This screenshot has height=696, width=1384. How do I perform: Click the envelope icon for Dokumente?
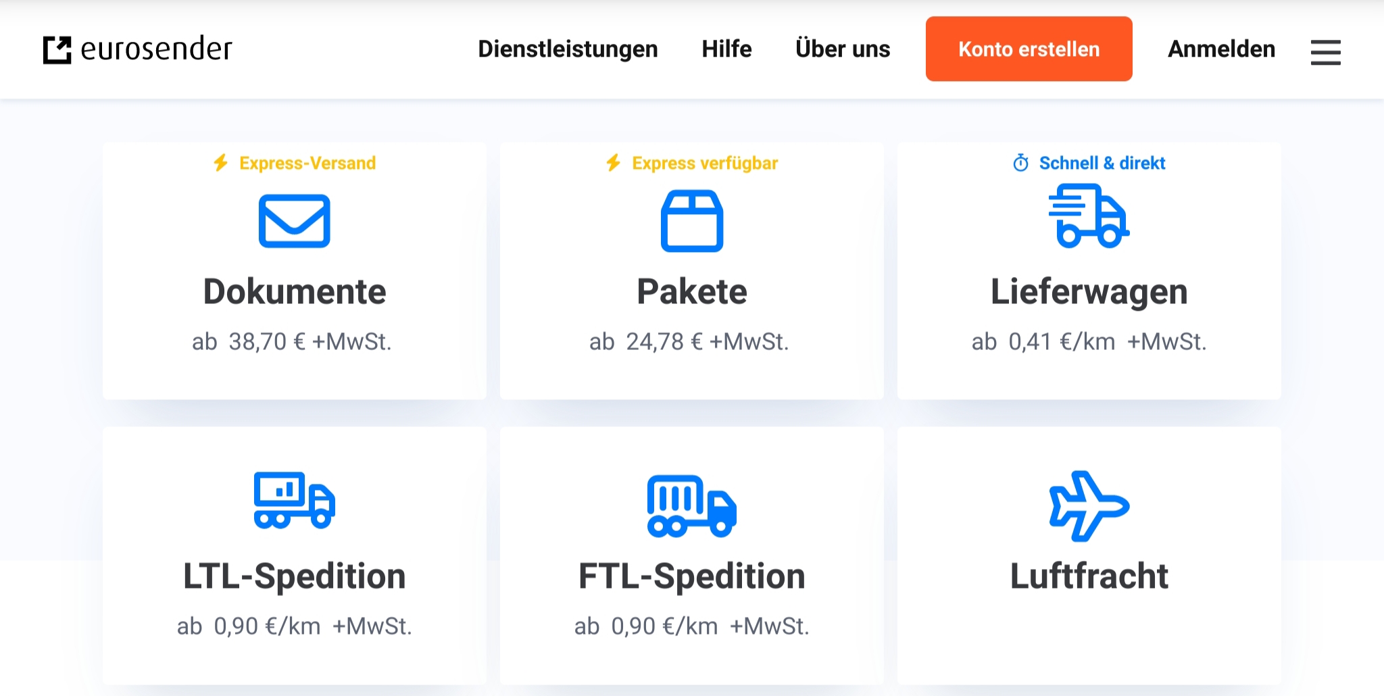pos(295,221)
